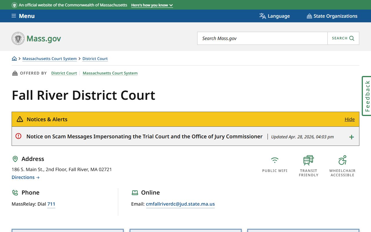
Task: Click the seal icon in the official website banner
Action: [14, 5]
